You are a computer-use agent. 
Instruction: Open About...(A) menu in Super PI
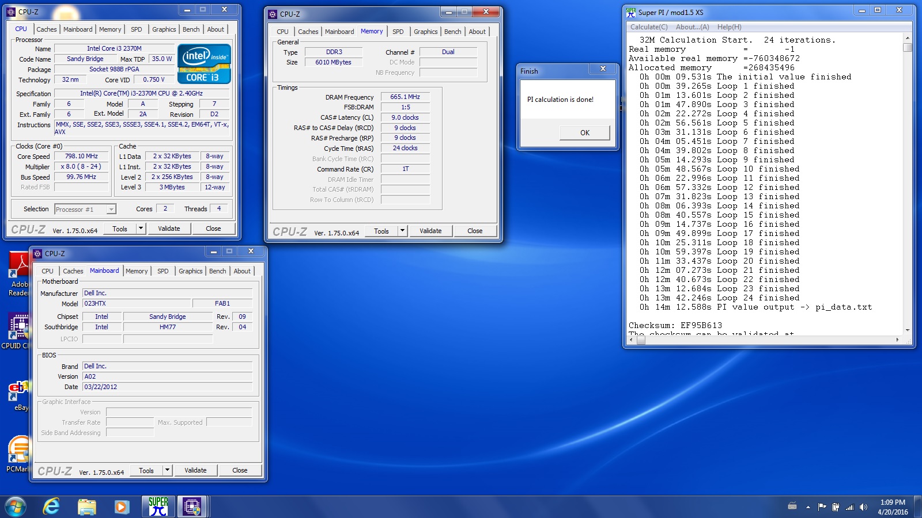[x=693, y=27]
